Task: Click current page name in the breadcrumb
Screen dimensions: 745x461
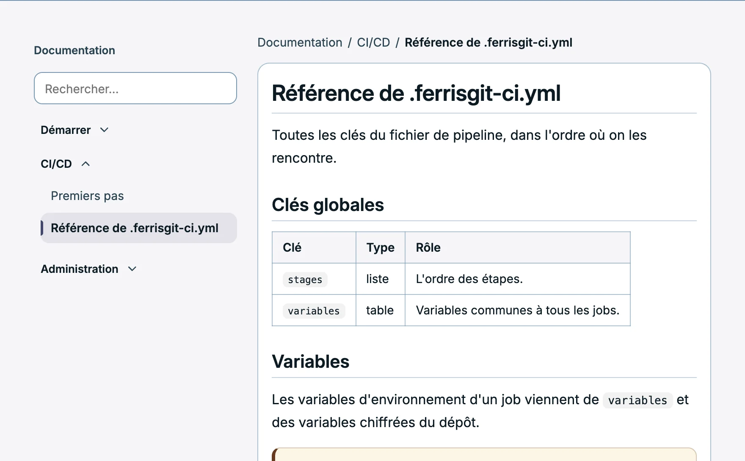Action: [488, 42]
